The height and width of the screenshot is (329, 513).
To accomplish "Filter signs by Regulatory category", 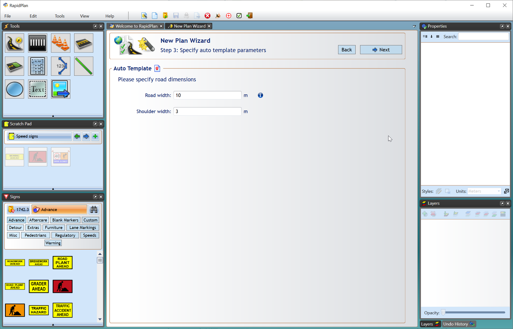I will tap(65, 235).
